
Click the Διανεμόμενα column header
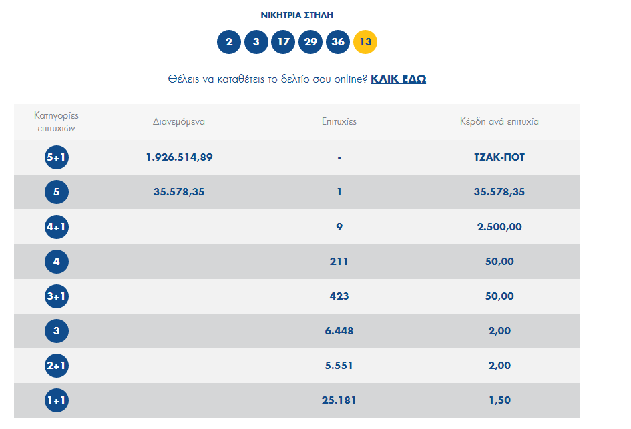pyautogui.click(x=178, y=122)
